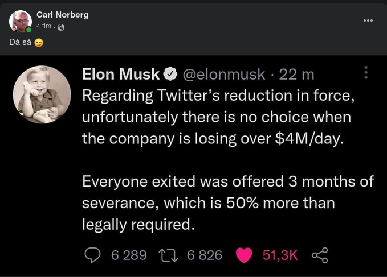Toggle the pink heart like icon

[244, 255]
